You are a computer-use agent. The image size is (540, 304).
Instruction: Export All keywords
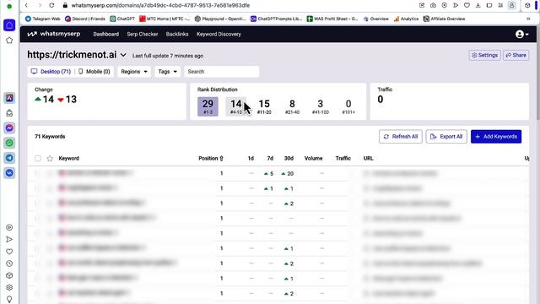pos(446,137)
